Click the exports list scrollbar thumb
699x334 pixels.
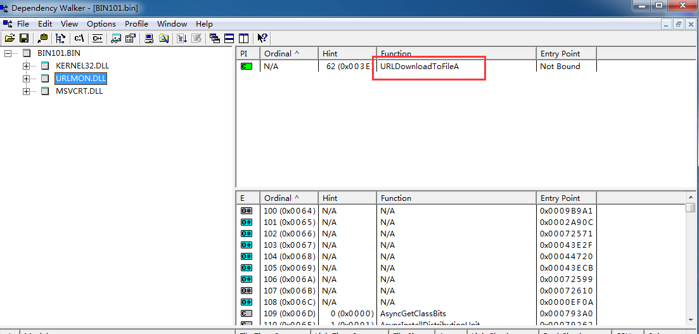click(x=691, y=207)
